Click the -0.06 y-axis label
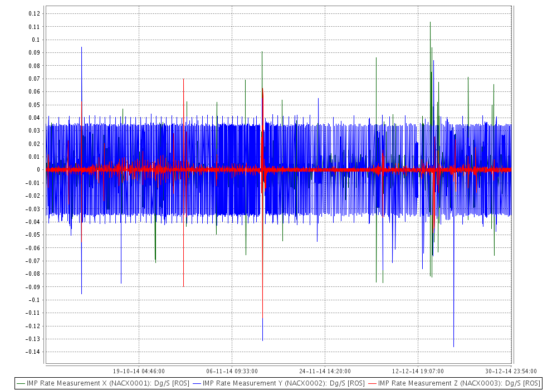The width and height of the screenshot is (557, 390). (x=33, y=248)
